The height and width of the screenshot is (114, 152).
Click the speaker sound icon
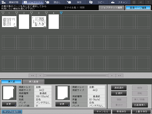[141, 2]
